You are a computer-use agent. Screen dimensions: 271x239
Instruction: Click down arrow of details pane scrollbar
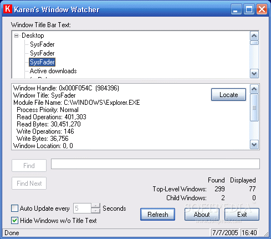[254, 145]
